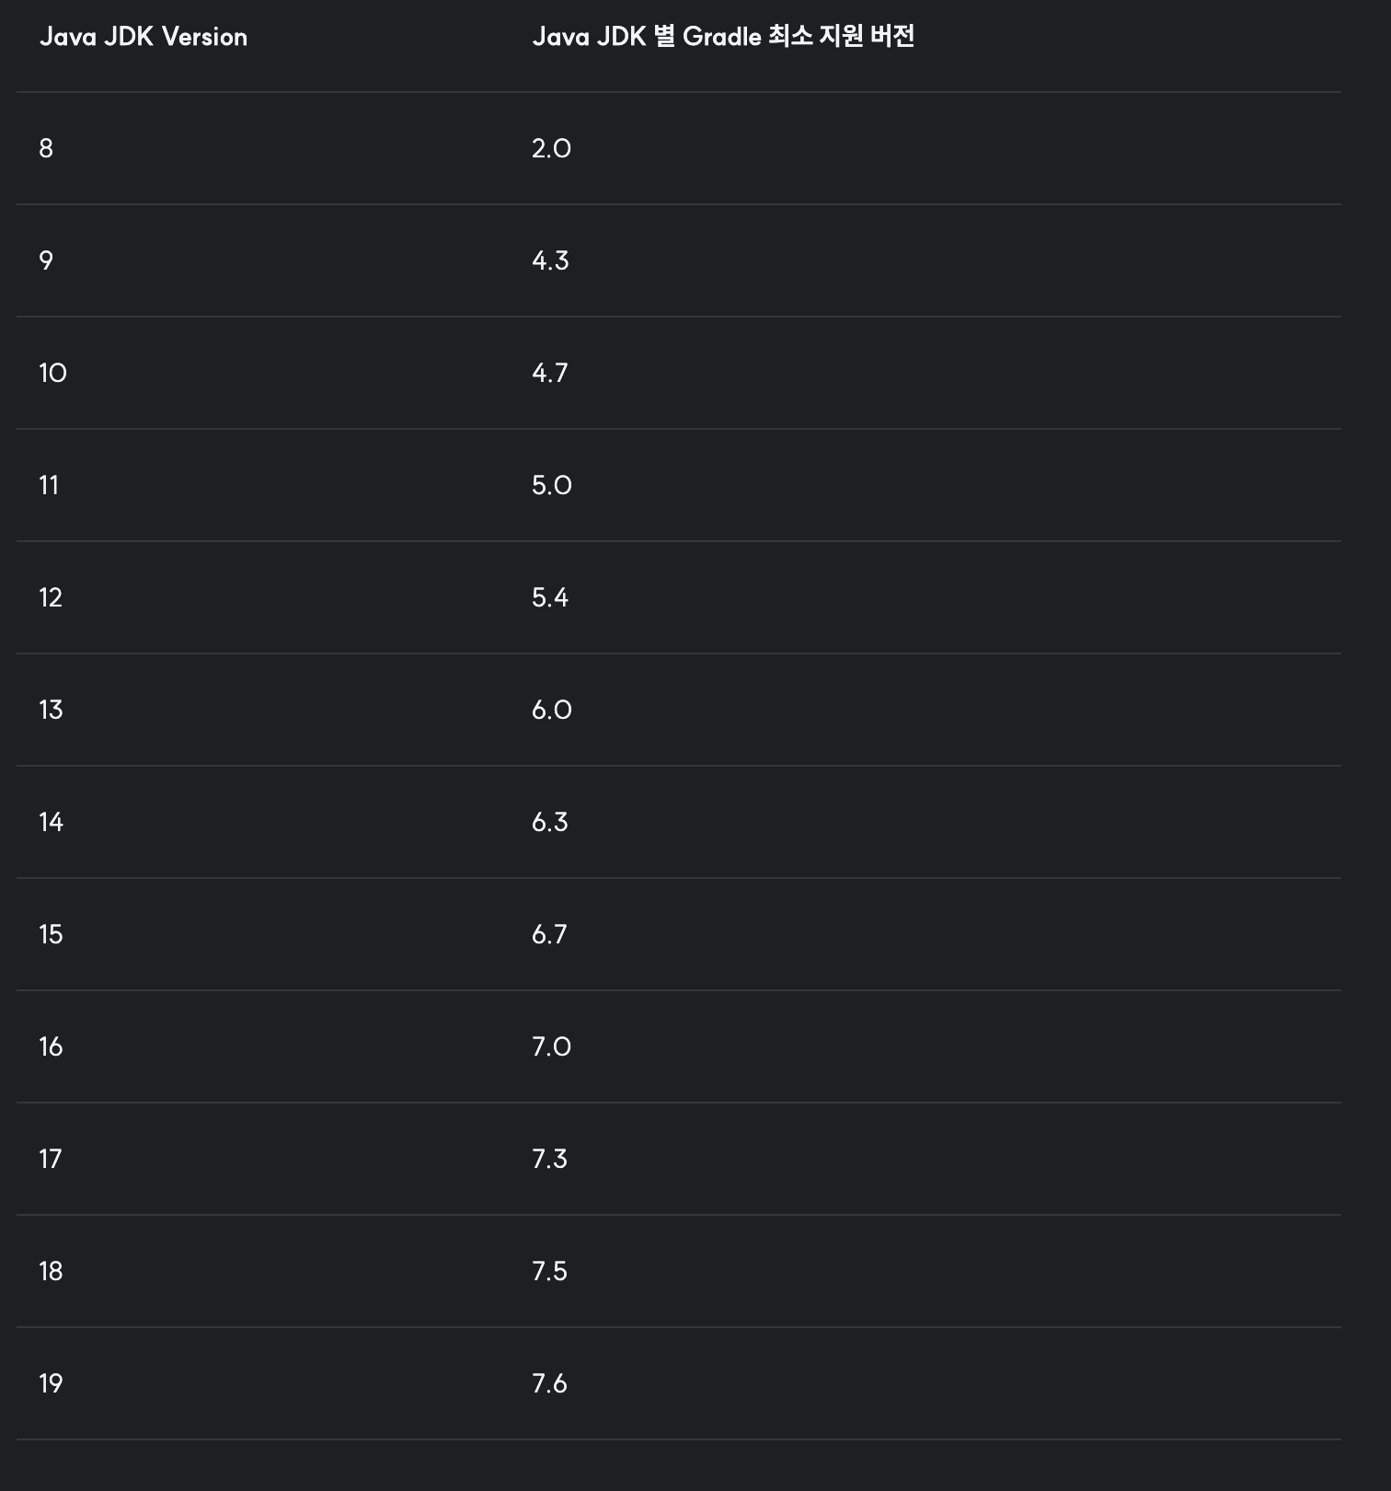Image resolution: width=1391 pixels, height=1491 pixels.
Task: Select JDK version 8 cell
Action: (46, 148)
